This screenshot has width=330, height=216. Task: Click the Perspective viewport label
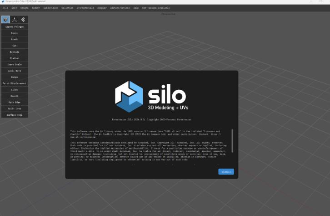[168, 14]
